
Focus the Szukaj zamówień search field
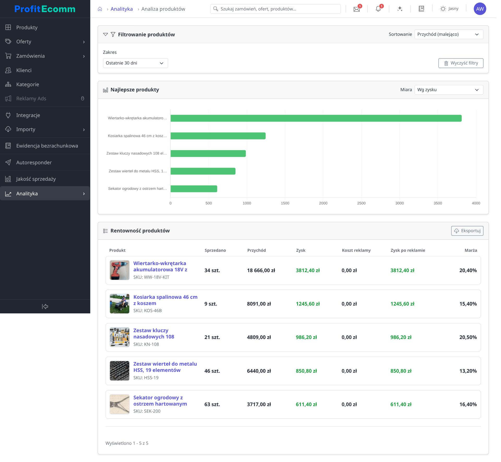[275, 9]
